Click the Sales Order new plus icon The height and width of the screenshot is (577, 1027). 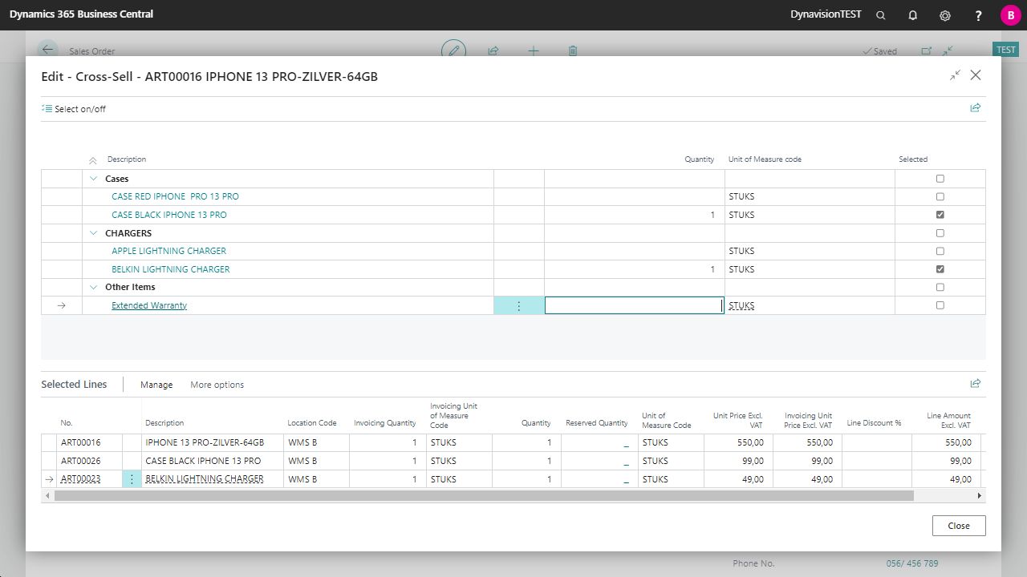click(x=534, y=50)
